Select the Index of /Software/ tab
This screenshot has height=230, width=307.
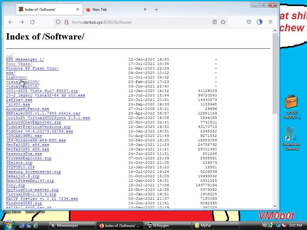coord(49,9)
